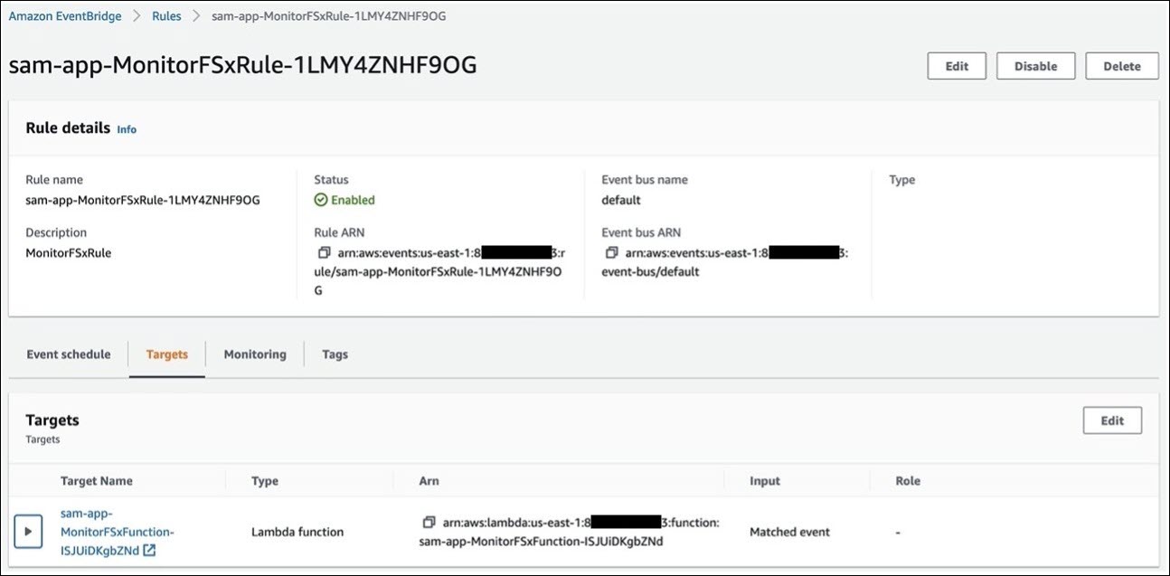This screenshot has width=1170, height=576.
Task: Click the Rule details section heading
Action: [x=68, y=127]
